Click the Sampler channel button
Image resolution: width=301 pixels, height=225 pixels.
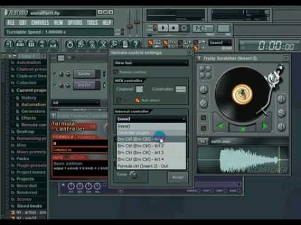(85, 74)
